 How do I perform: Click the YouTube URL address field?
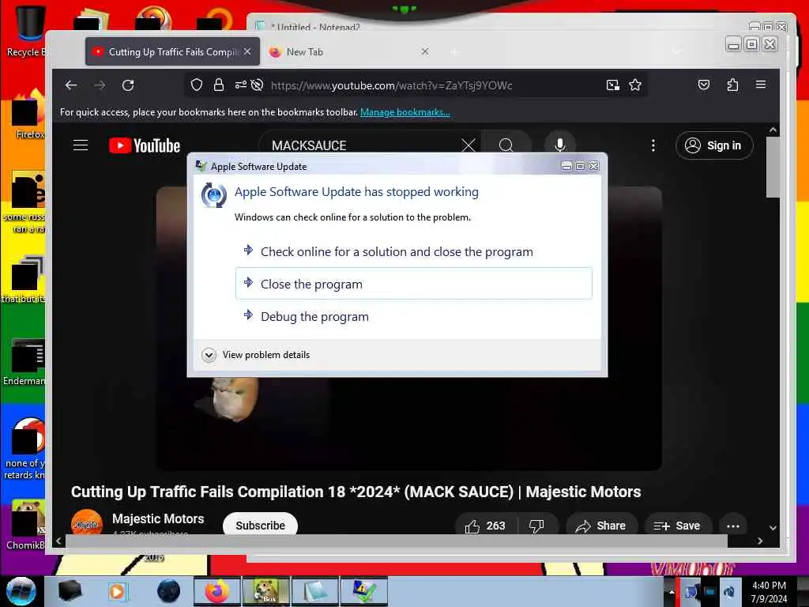(x=391, y=85)
